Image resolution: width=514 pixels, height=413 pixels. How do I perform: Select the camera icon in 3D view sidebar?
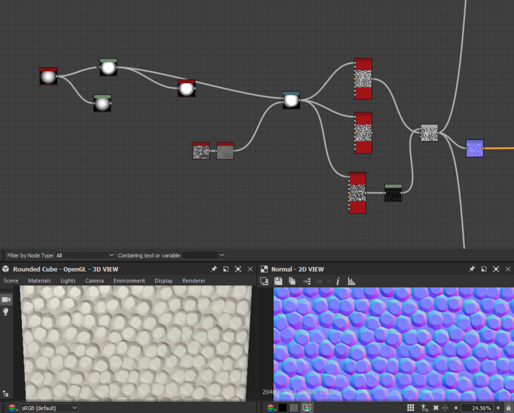pyautogui.click(x=6, y=299)
